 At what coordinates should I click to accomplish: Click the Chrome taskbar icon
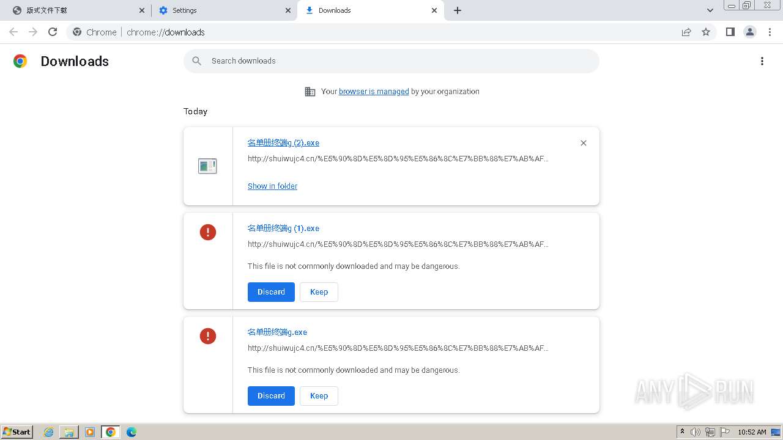coord(110,432)
